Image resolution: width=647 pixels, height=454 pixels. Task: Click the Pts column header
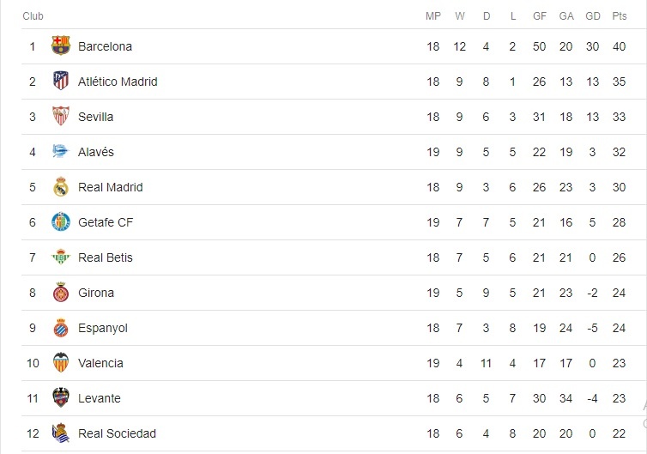[619, 16]
